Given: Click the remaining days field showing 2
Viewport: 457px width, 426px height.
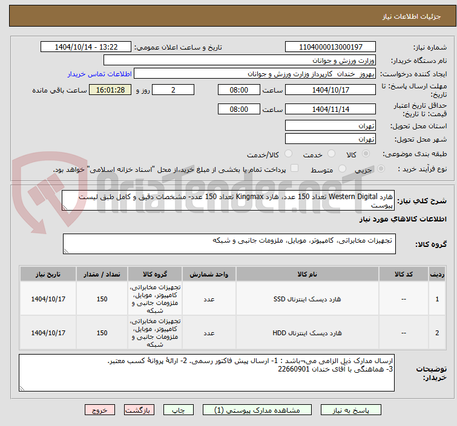Looking at the screenshot, I should [x=173, y=90].
